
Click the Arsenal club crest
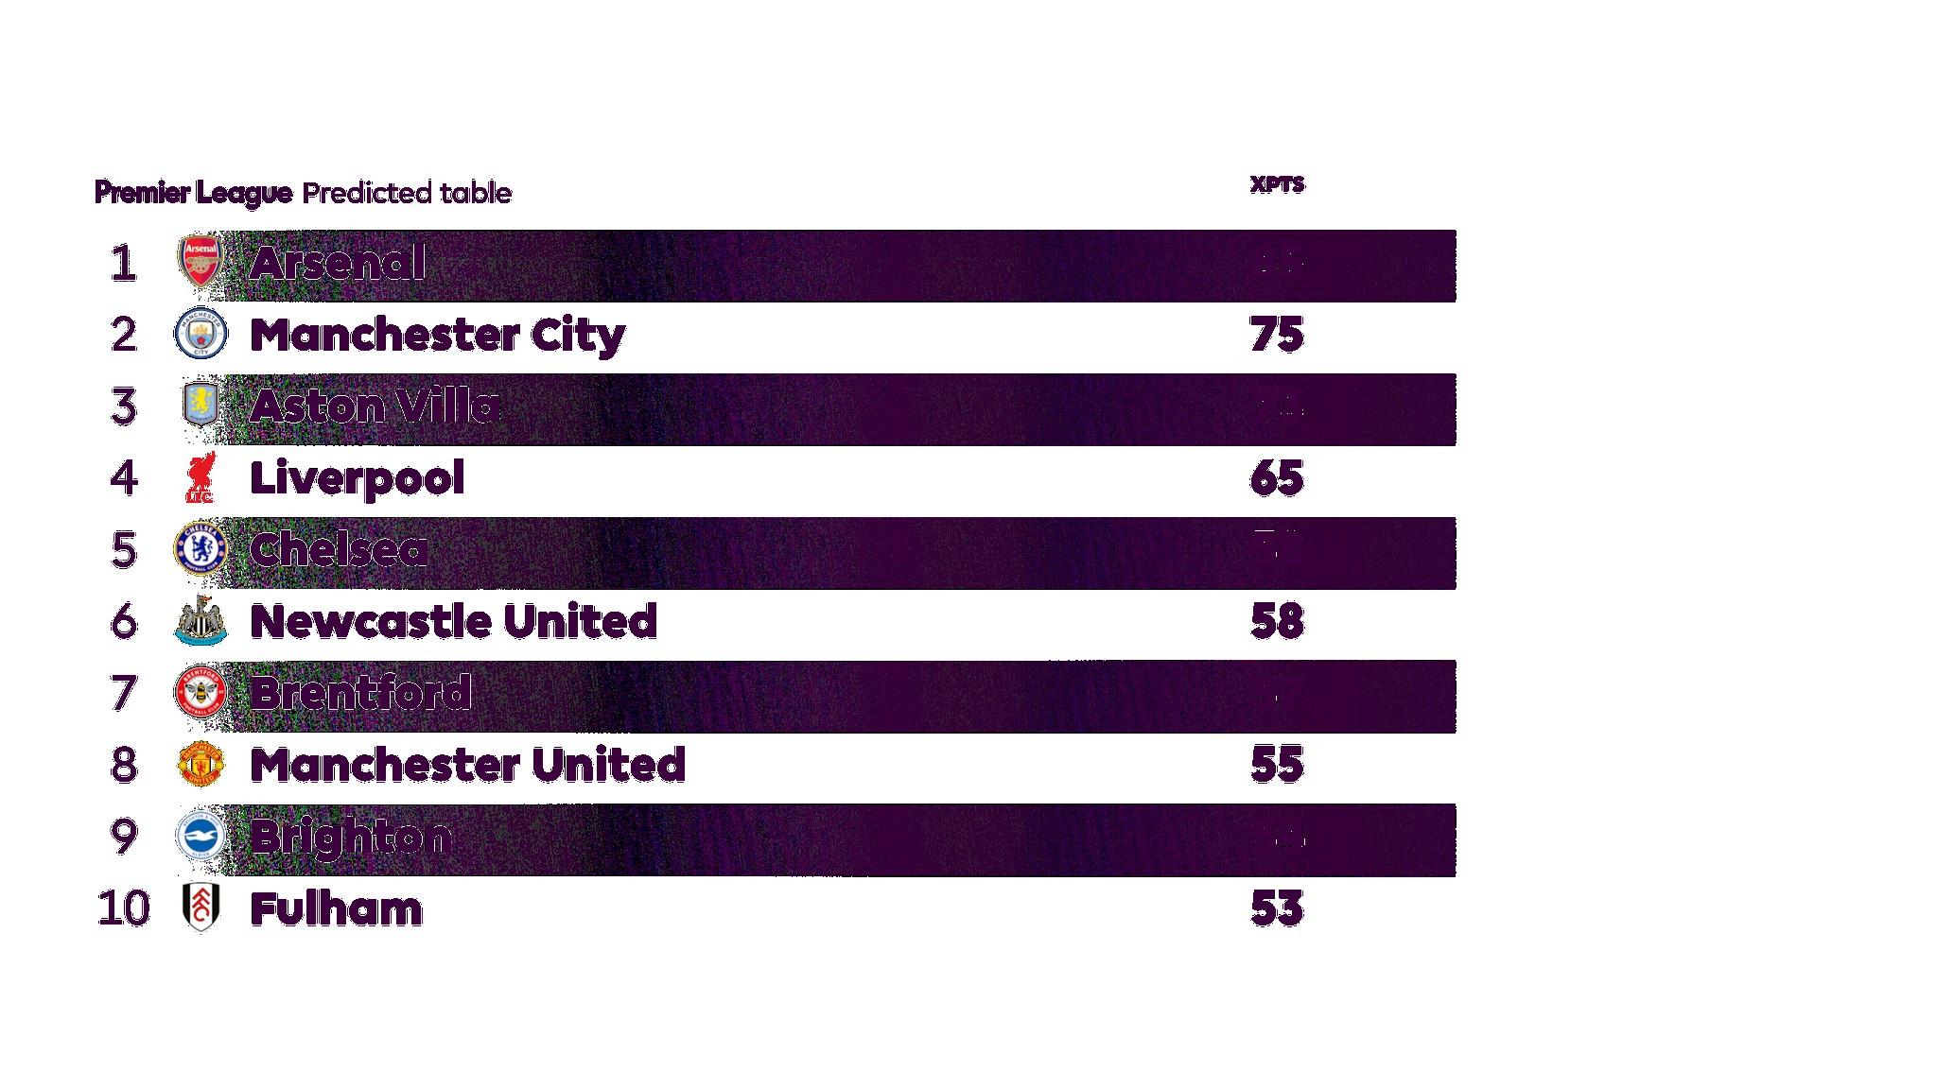tap(201, 261)
